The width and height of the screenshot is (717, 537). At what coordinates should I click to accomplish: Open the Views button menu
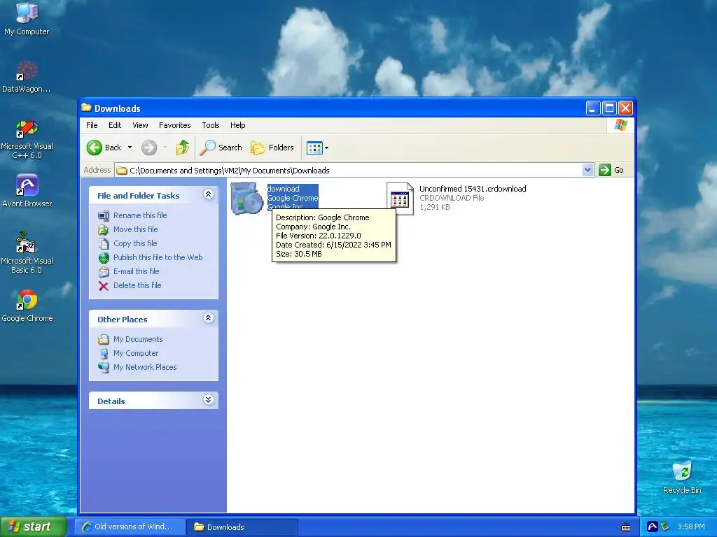click(x=317, y=148)
